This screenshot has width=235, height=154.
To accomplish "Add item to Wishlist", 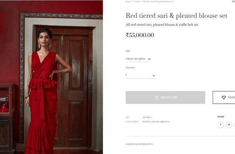I will click(224, 97).
